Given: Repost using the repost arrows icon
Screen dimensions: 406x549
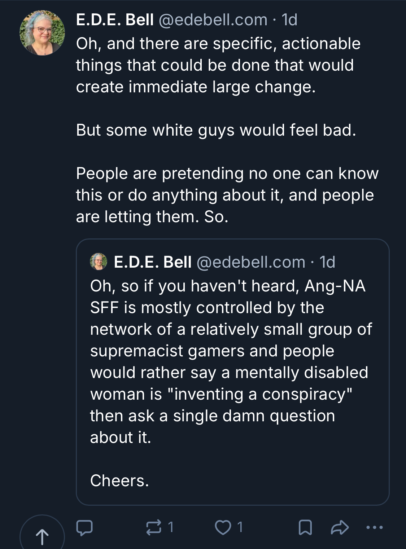Looking at the screenshot, I should [153, 528].
